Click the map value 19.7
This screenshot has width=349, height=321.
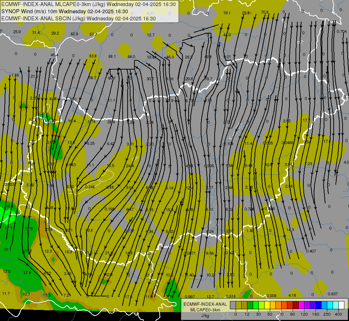point(208,78)
